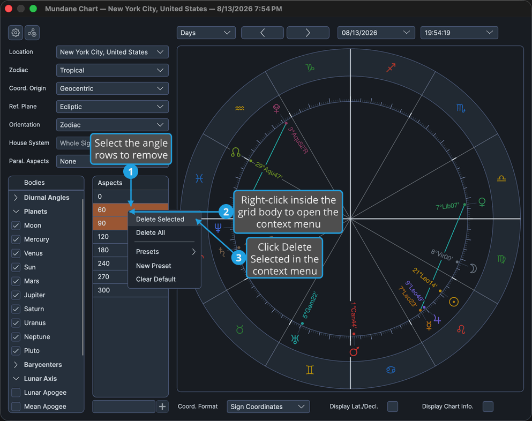Click the Sagittarius sign symbol
The height and width of the screenshot is (421, 532).
(391, 67)
